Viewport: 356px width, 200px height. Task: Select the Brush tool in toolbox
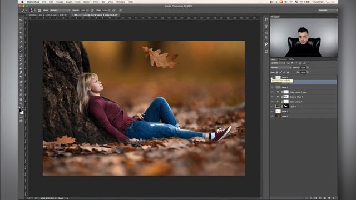pyautogui.click(x=21, y=51)
